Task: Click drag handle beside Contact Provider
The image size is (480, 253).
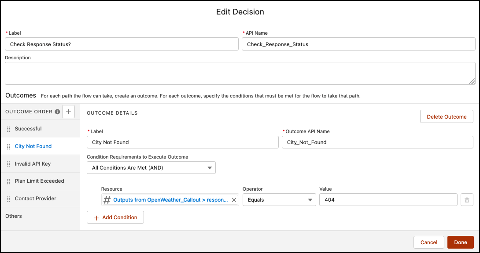Action: (x=8, y=199)
